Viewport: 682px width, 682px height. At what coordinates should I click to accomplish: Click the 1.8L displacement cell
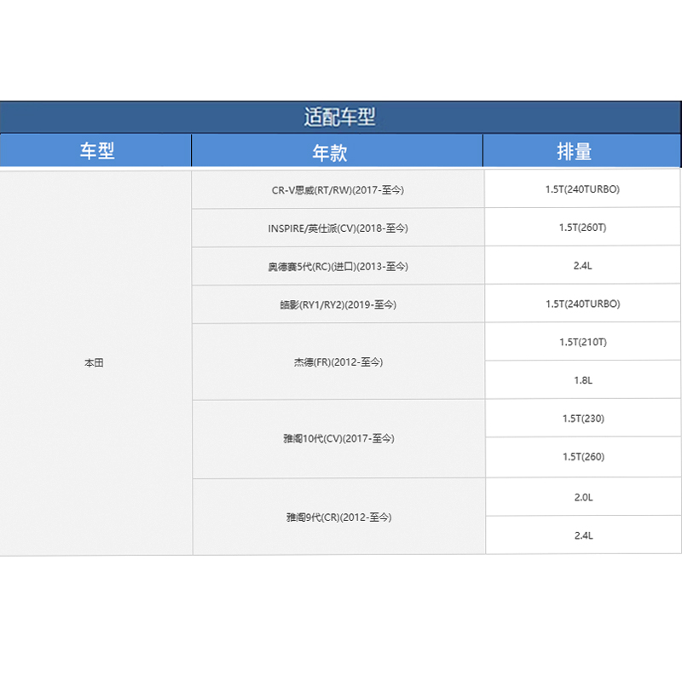click(x=582, y=380)
